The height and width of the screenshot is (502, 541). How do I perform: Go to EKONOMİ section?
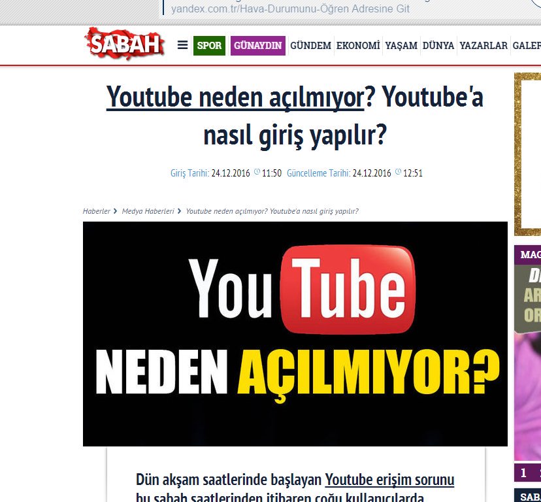[358, 46]
